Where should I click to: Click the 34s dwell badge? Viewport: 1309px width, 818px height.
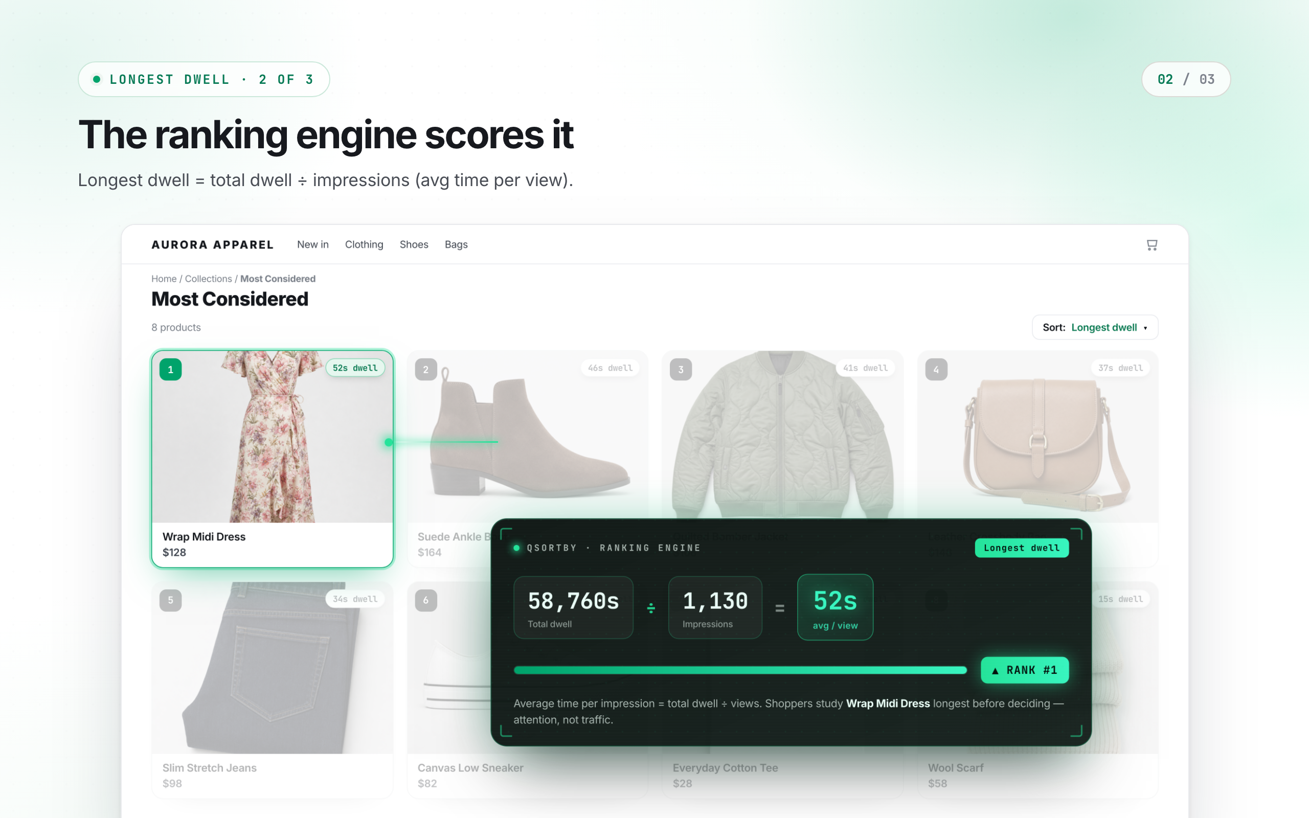click(355, 599)
